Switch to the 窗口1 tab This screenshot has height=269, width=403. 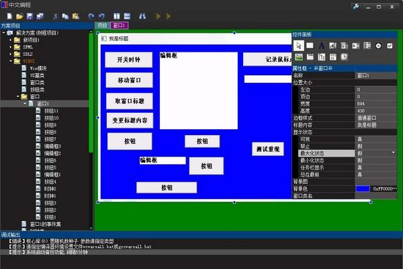[x=119, y=26]
